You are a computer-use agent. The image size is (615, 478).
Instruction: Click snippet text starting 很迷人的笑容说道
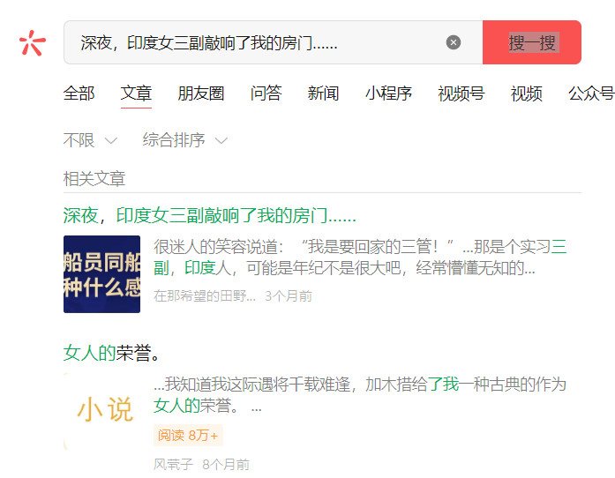click(360, 258)
